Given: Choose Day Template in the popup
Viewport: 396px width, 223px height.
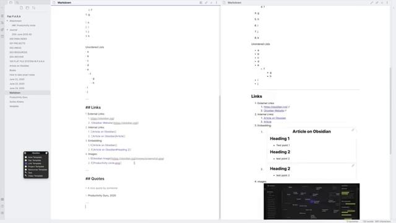Looking at the screenshot, I should pos(36,160).
